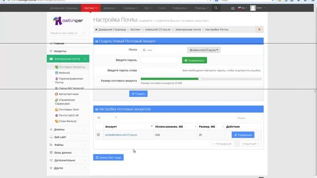Click the Перенаправление Почты icon

click(56, 79)
